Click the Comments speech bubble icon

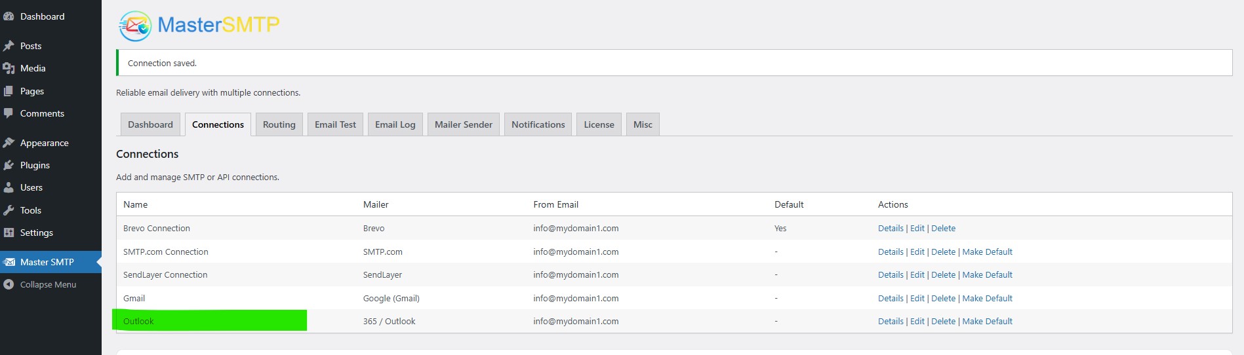point(9,113)
